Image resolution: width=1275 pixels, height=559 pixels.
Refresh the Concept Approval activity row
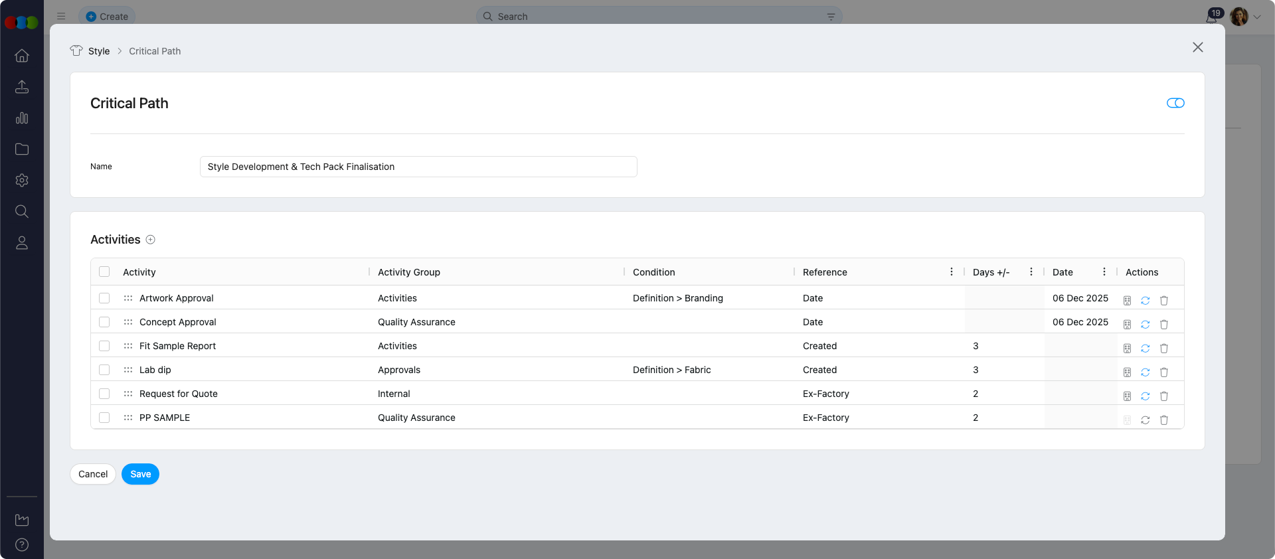[x=1145, y=324]
